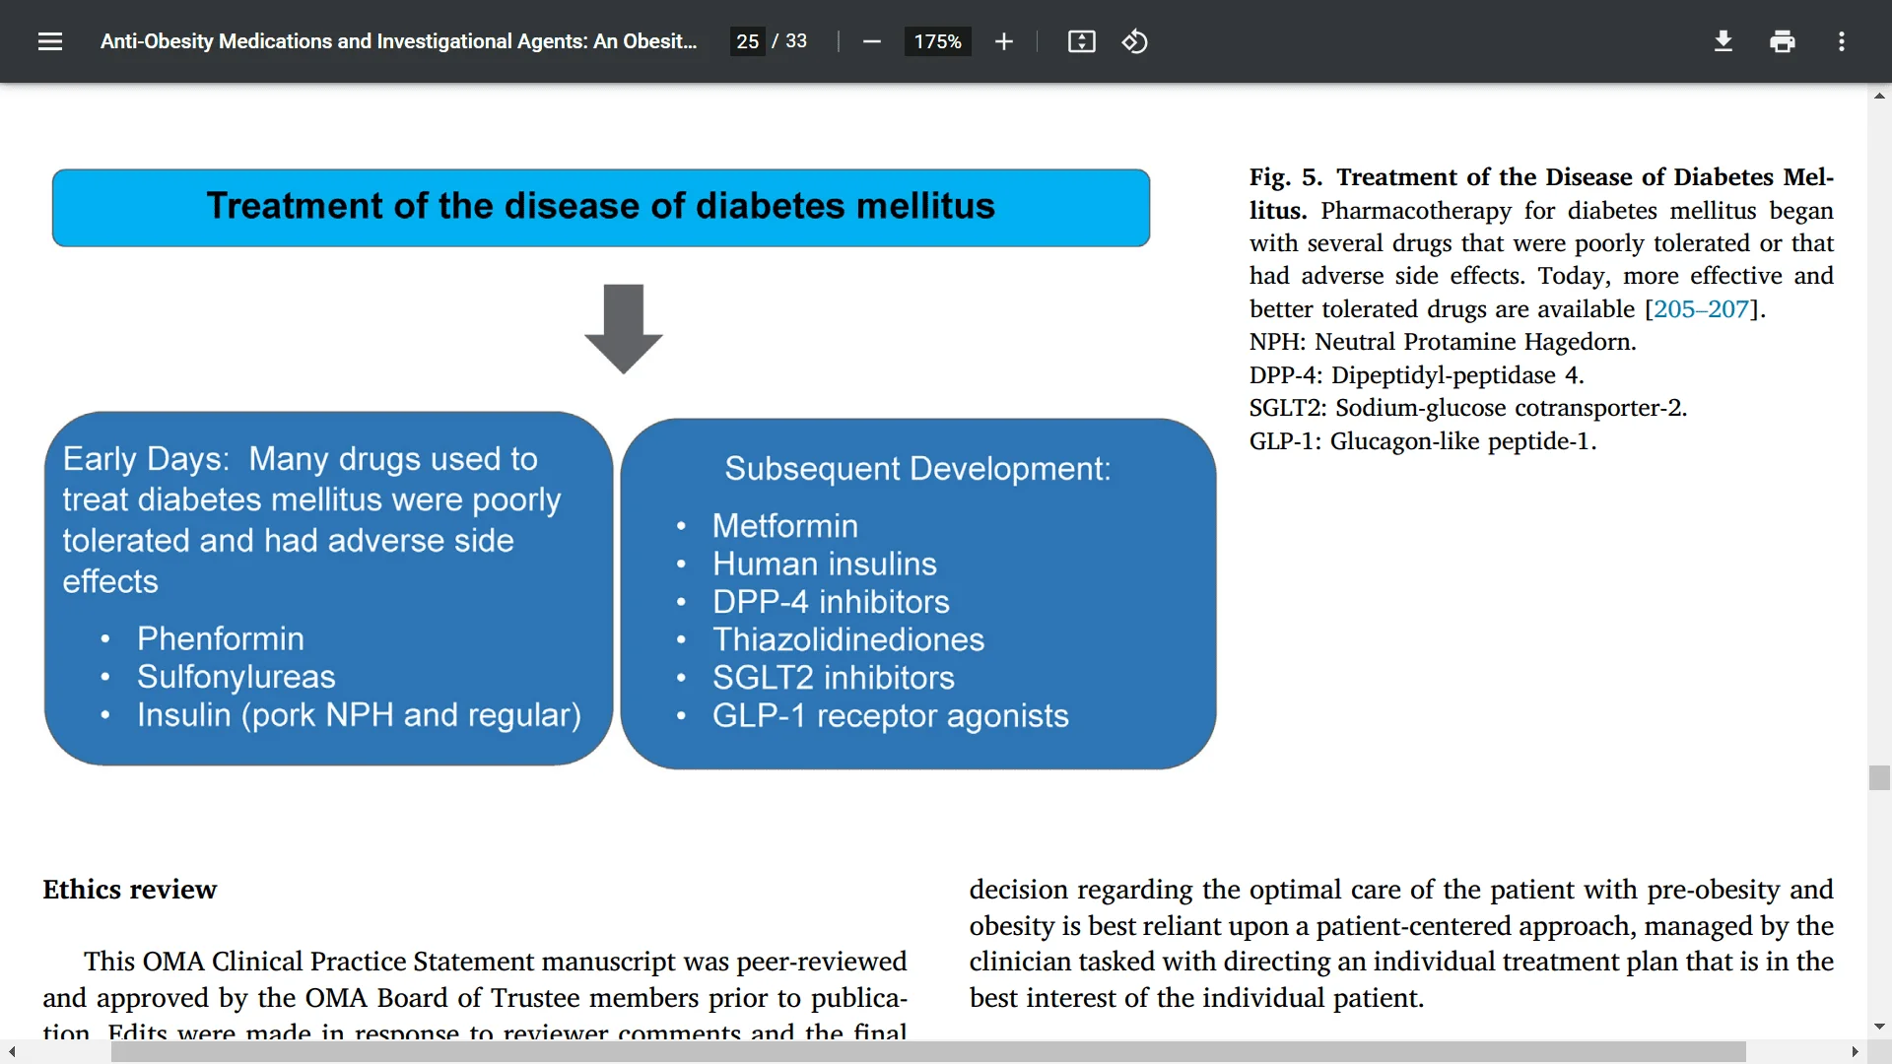Image resolution: width=1892 pixels, height=1064 pixels.
Task: Edit the 175% zoom level field
Action: 937,41
